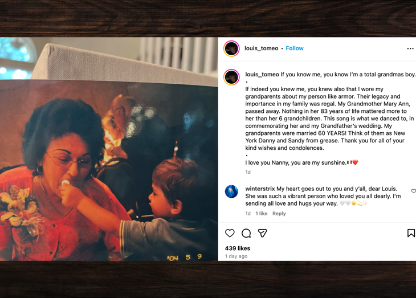The width and height of the screenshot is (416, 298).
Task: Open the louis_tomeo username in the header
Action: click(x=262, y=48)
